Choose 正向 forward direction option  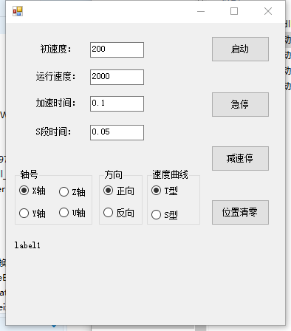click(119, 191)
